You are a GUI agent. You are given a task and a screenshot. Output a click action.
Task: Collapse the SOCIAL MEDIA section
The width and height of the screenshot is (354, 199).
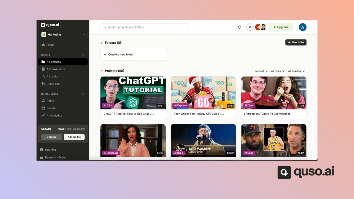[83, 94]
